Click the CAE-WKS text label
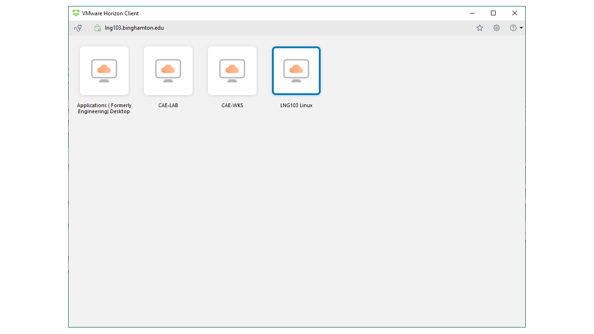 232,105
